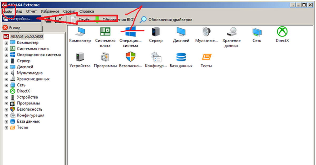Expand the Тесты tree node
This screenshot has height=165, width=316.
(6, 127)
